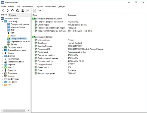Click the Конфігурація gears icon
Image resolution: width=147 pixels, height=113 pixels.
[x=5, y=79]
